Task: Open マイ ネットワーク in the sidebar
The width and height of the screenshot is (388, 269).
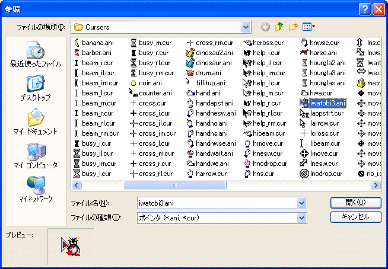Action: (35, 188)
